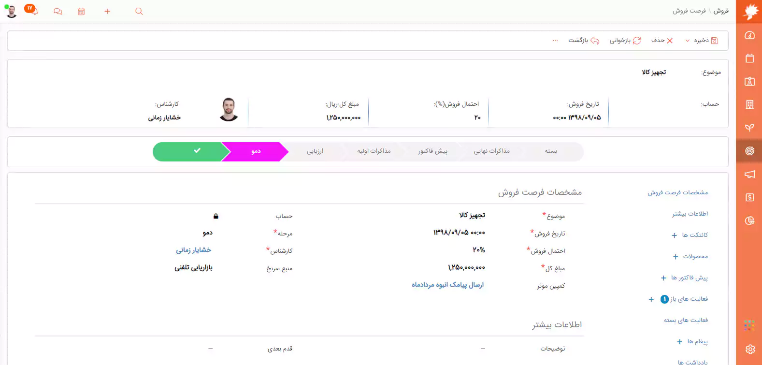The image size is (762, 365).
Task: Add new item next to کانتکت ها
Action: tap(674, 235)
